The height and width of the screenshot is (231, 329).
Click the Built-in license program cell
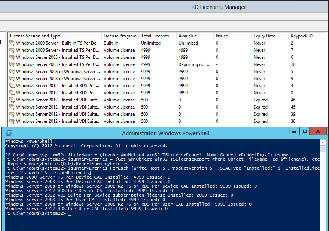(111, 43)
